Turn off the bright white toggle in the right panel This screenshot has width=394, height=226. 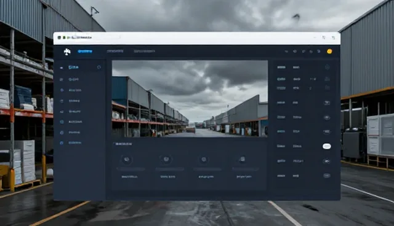pyautogui.click(x=327, y=146)
